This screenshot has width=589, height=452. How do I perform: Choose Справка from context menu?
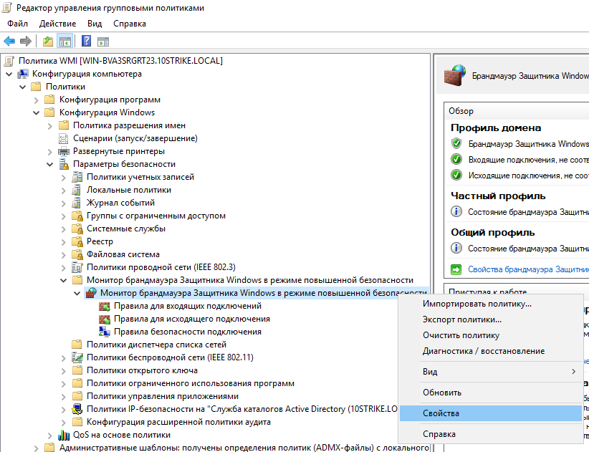click(x=491, y=434)
